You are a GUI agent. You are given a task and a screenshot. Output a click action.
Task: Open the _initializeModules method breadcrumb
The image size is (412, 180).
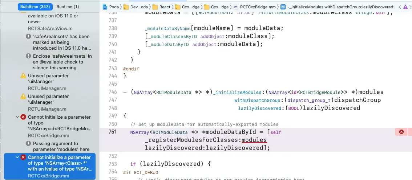pyautogui.click(x=338, y=7)
